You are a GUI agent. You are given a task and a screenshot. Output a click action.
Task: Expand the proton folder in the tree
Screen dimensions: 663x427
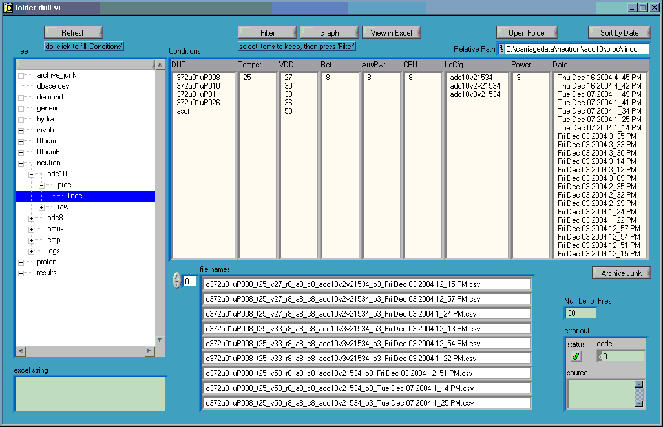(20, 262)
